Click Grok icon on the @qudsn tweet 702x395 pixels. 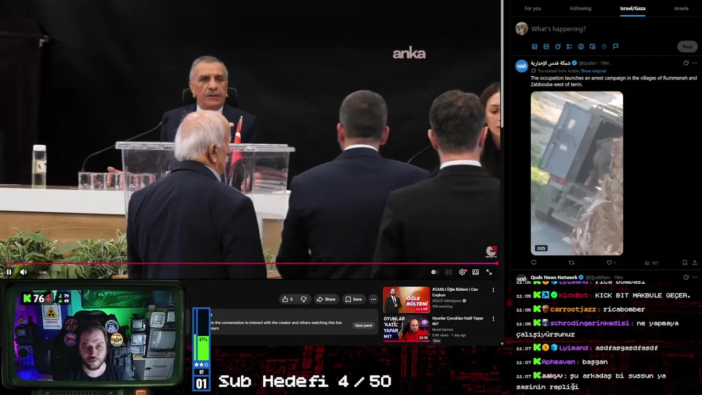point(686,63)
